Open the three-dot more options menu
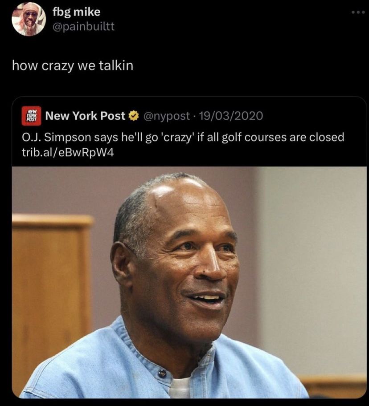The height and width of the screenshot is (406, 369). coord(358,12)
